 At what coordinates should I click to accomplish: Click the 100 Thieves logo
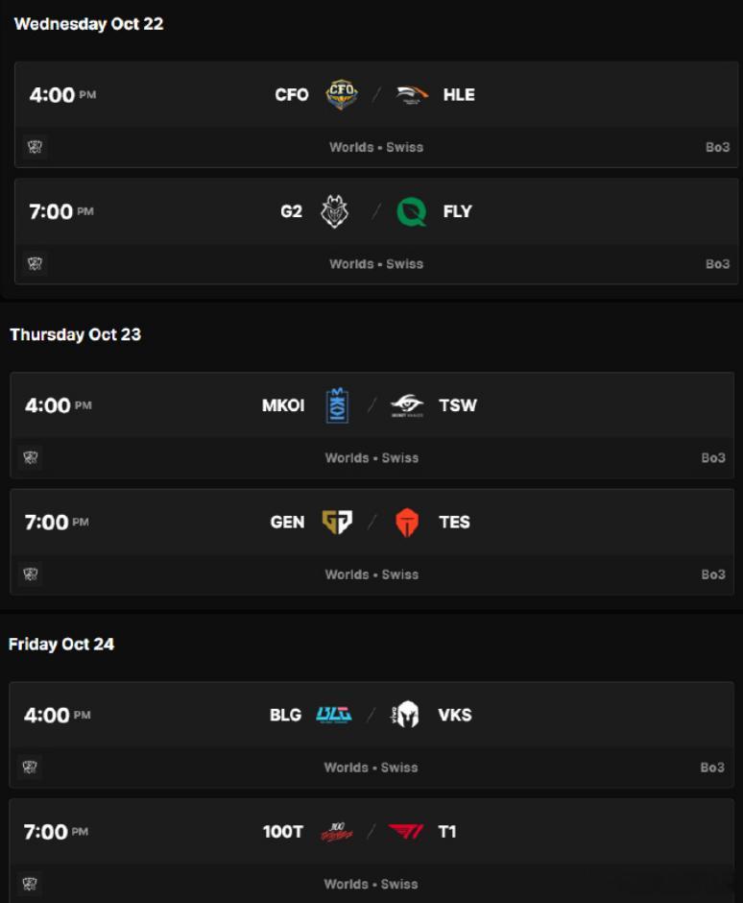335,831
